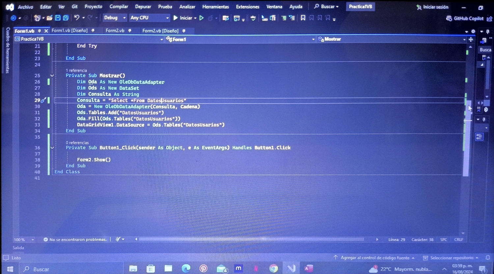The width and height of the screenshot is (494, 274).
Task: Click the Windows taskbar Buscar search box
Action: [71, 269]
